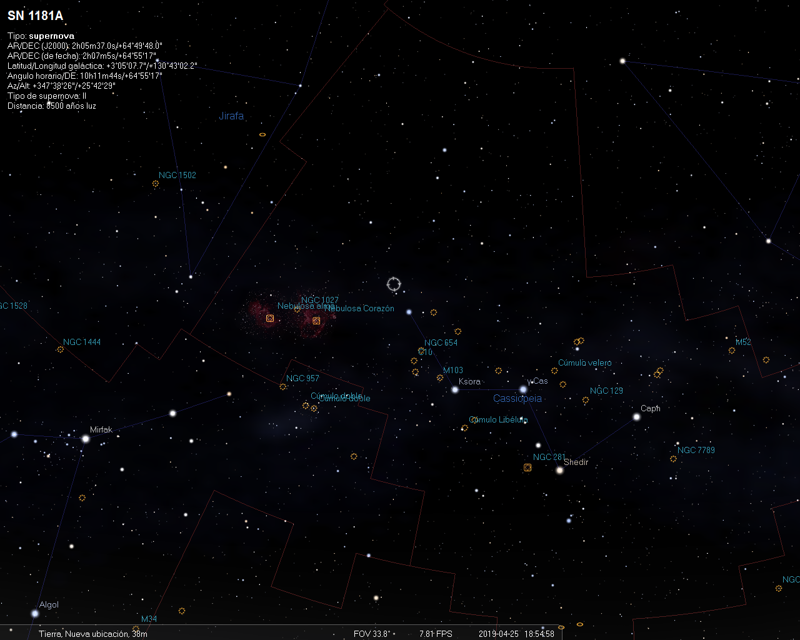Click the Nebulosa alma nebula marker
The height and width of the screenshot is (640, 800).
click(269, 319)
